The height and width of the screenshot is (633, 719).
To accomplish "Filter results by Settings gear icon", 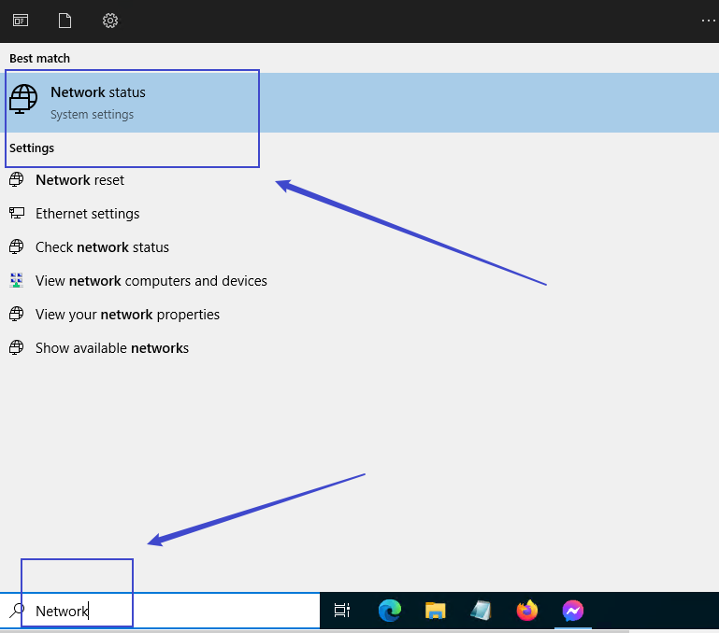I will 110,21.
